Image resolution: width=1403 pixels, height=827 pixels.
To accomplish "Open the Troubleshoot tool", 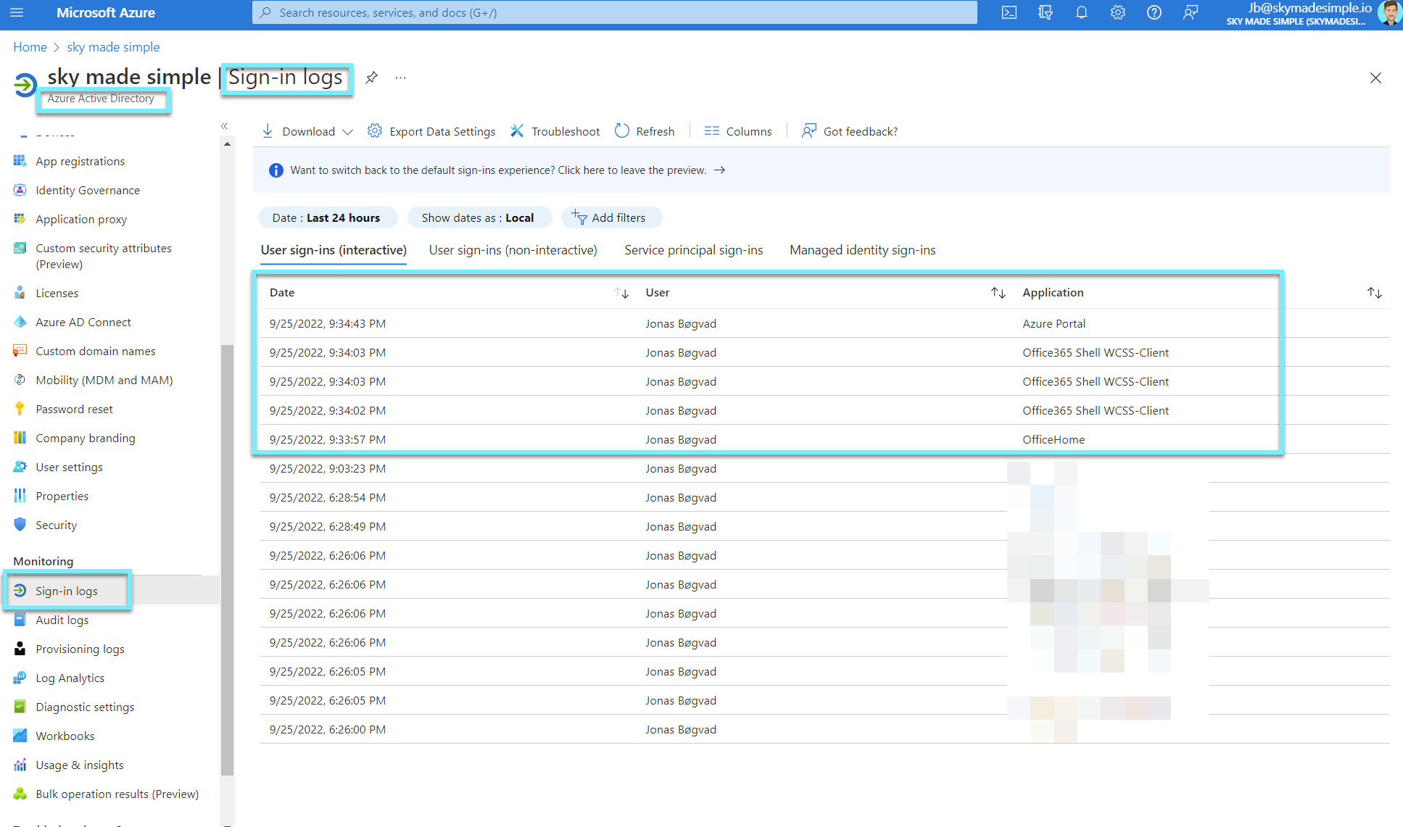I will coord(554,131).
